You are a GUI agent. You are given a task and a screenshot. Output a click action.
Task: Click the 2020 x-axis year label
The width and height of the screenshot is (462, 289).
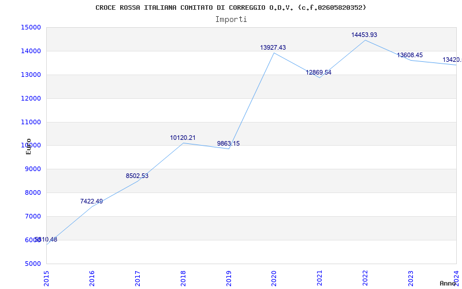coord(274,278)
